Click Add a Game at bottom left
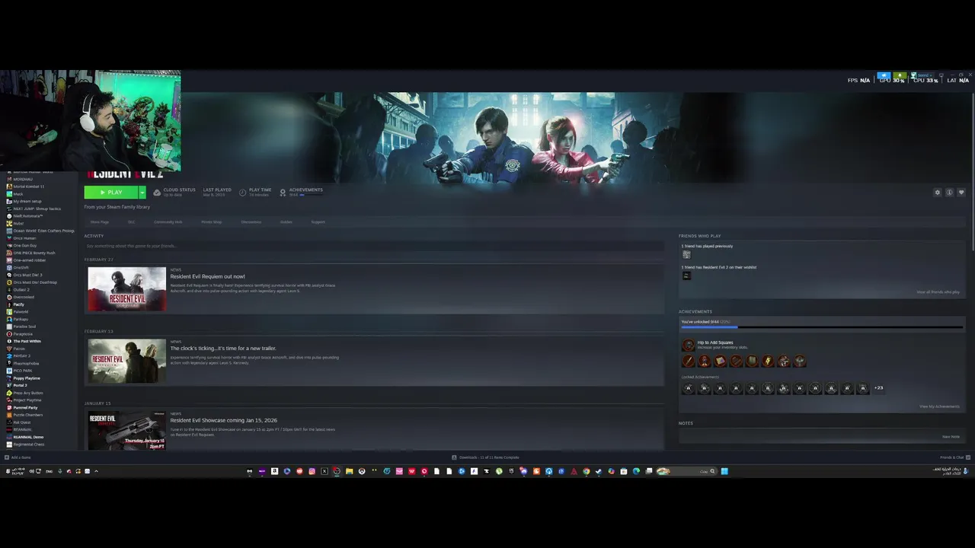This screenshot has width=975, height=548. 18,457
